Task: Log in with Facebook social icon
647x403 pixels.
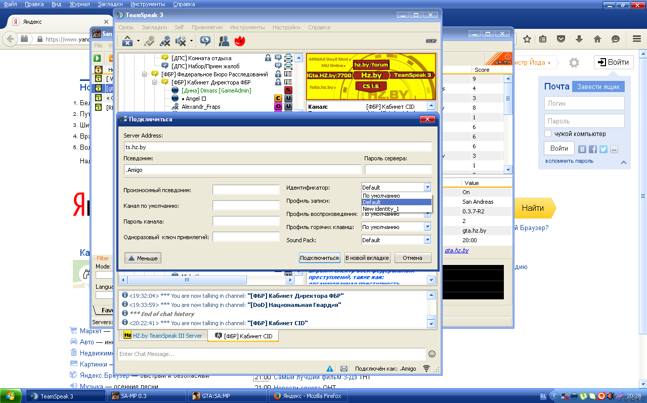Action: pyautogui.click(x=593, y=149)
